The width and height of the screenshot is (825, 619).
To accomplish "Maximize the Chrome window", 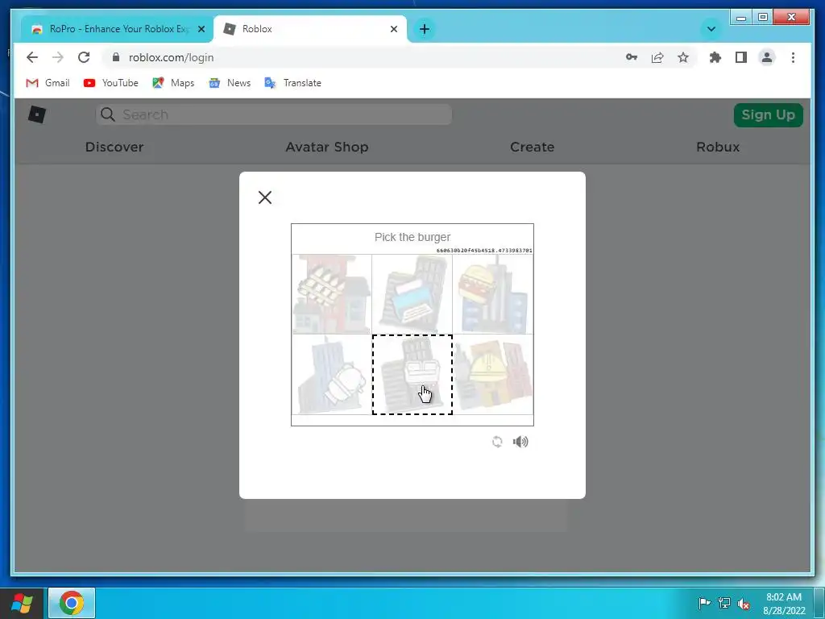I will pos(762,18).
